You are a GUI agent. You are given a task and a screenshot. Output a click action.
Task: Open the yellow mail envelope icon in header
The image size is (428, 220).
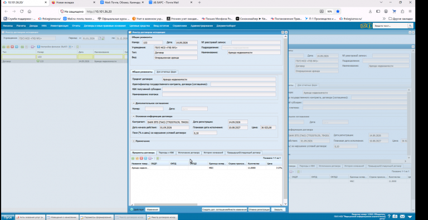point(363,26)
